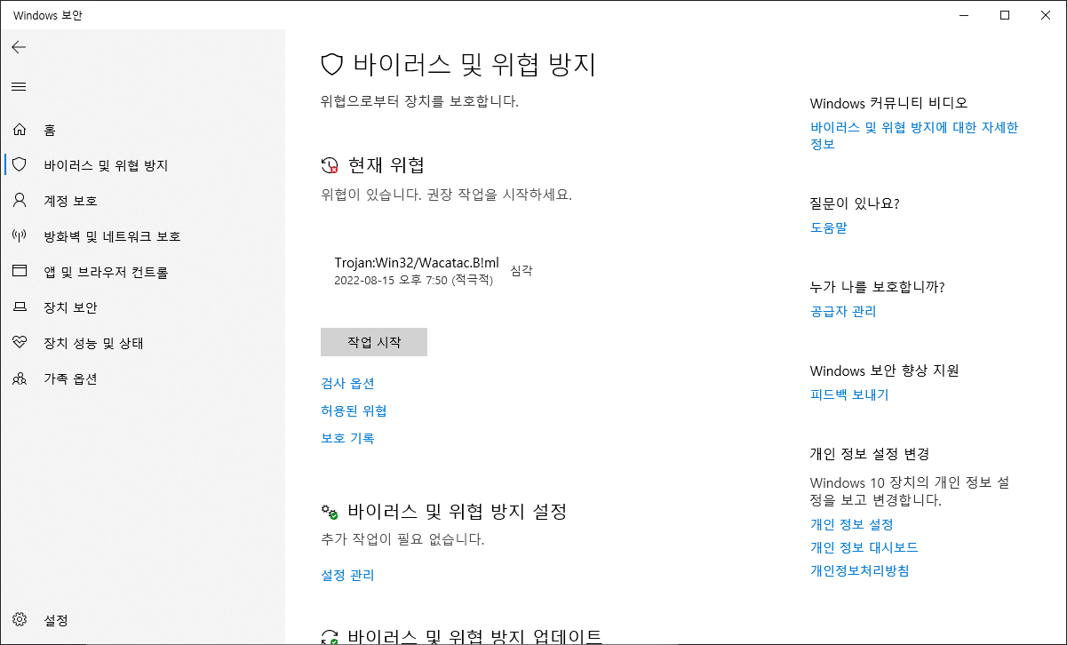Viewport: 1067px width, 645px height.
Task: Open 앱 및 브라우저 컨트롤 section
Action: (x=142, y=272)
